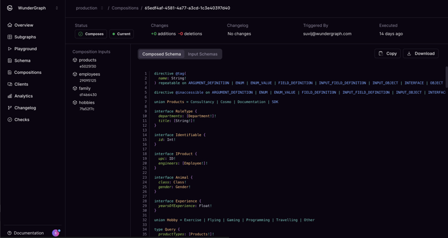Click the No changes changelog text

pyautogui.click(x=239, y=34)
